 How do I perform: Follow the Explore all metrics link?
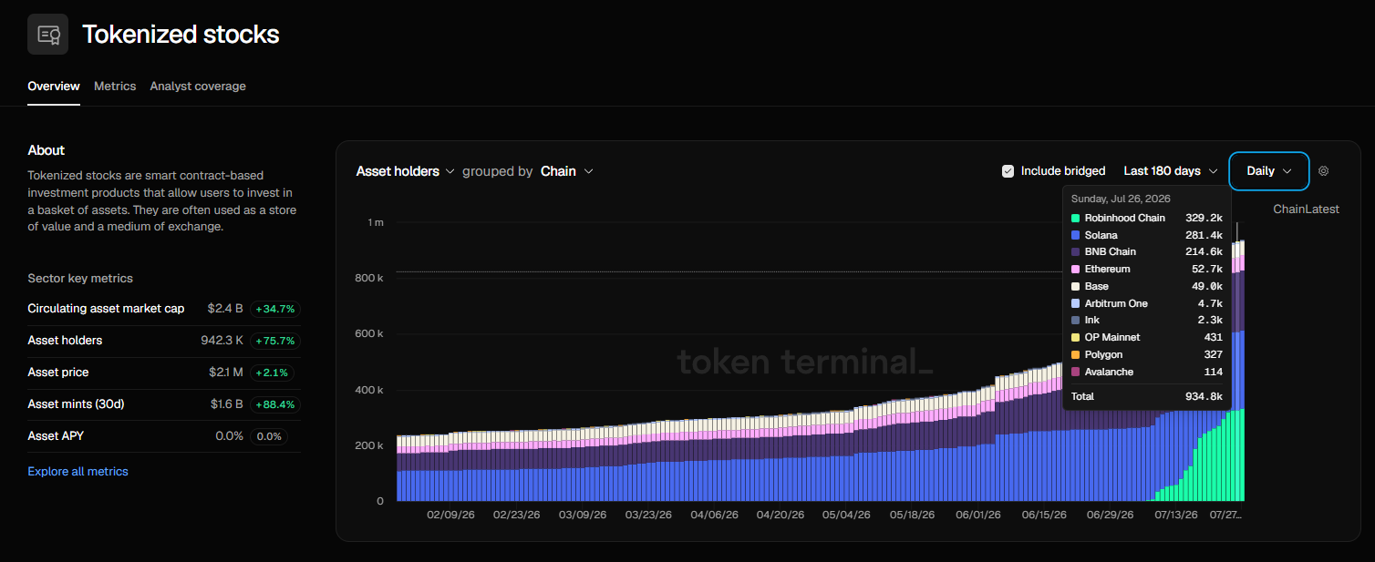coord(78,472)
